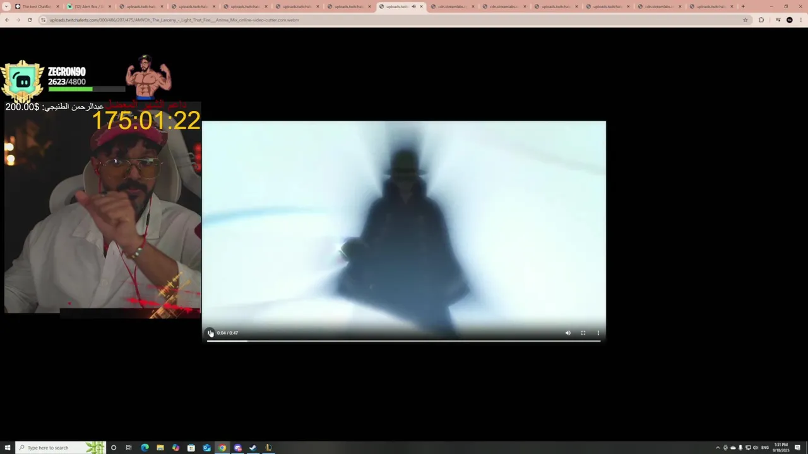Open the Chrome extensions menu
The image size is (808, 454).
[x=761, y=20]
